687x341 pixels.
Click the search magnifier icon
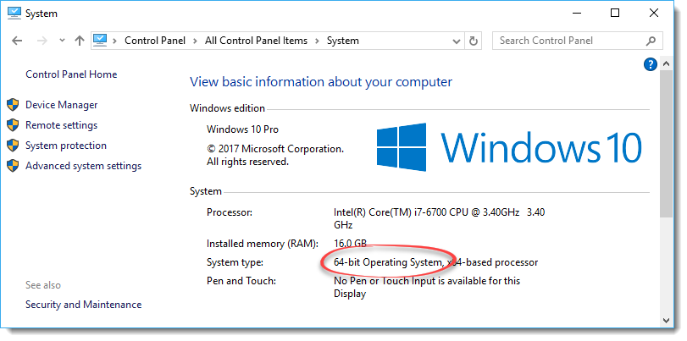coord(651,41)
